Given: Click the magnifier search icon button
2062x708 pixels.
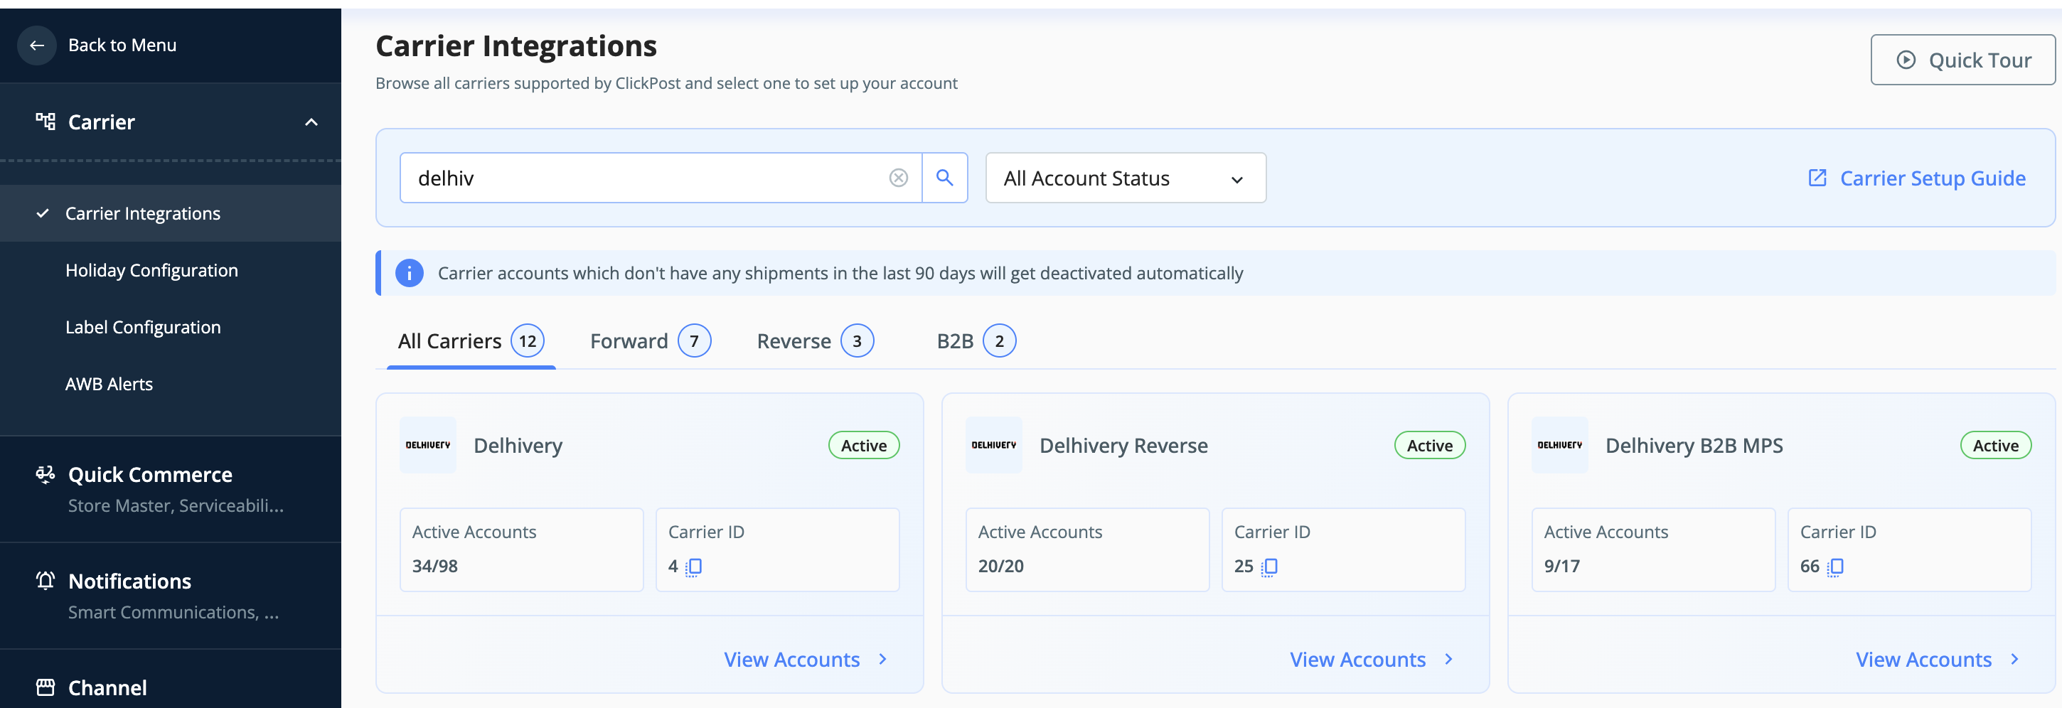Looking at the screenshot, I should 944,178.
